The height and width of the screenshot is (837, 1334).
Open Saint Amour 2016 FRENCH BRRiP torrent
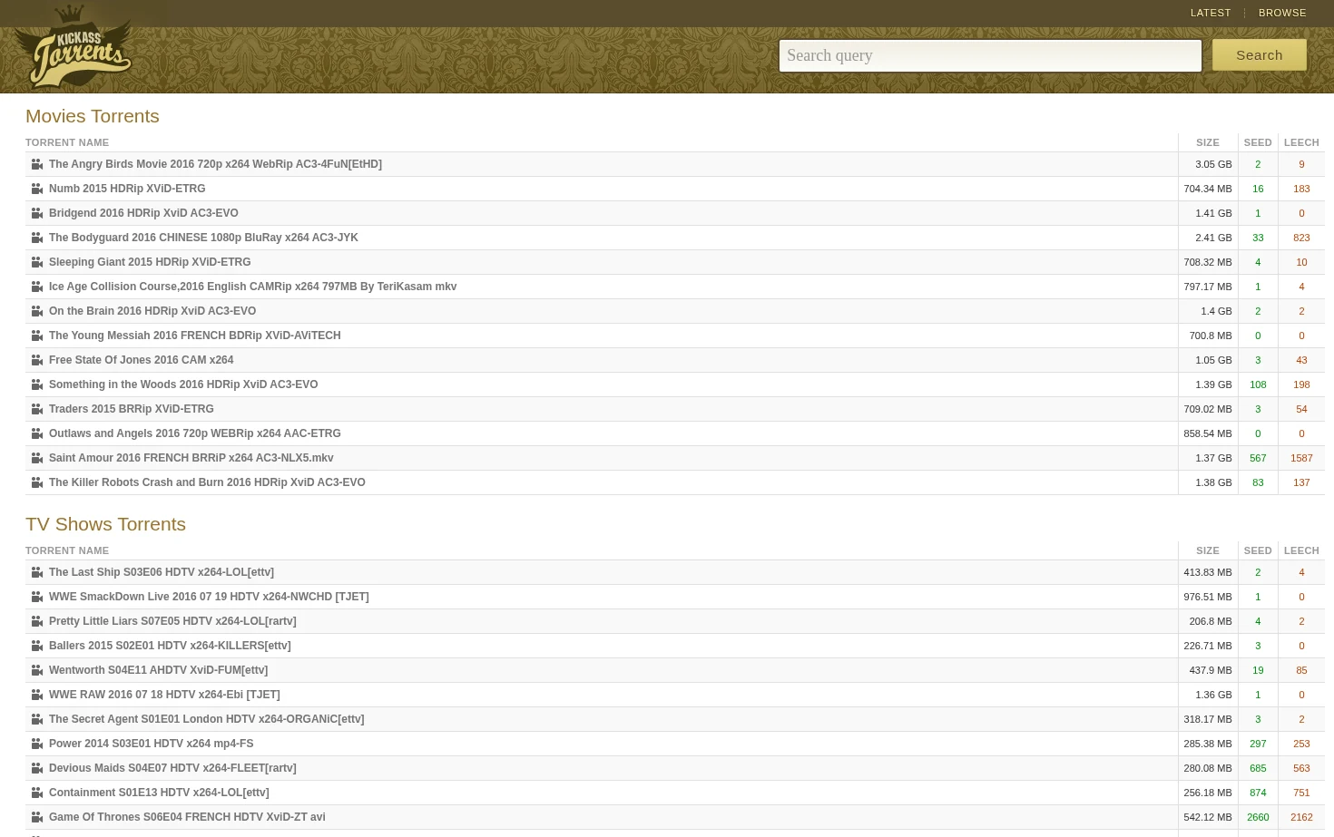coord(191,458)
